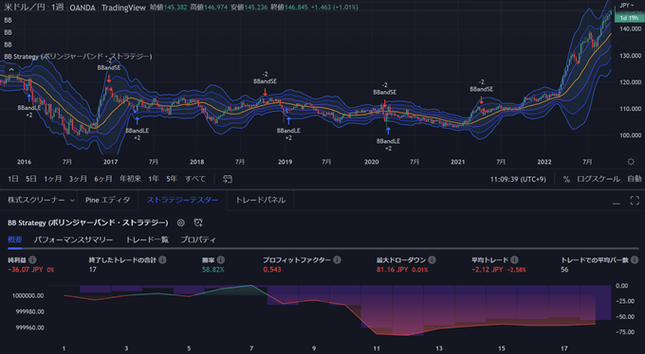Collapse the indicator legend with the chevron
The image size is (645, 354).
pyautogui.click(x=11, y=70)
